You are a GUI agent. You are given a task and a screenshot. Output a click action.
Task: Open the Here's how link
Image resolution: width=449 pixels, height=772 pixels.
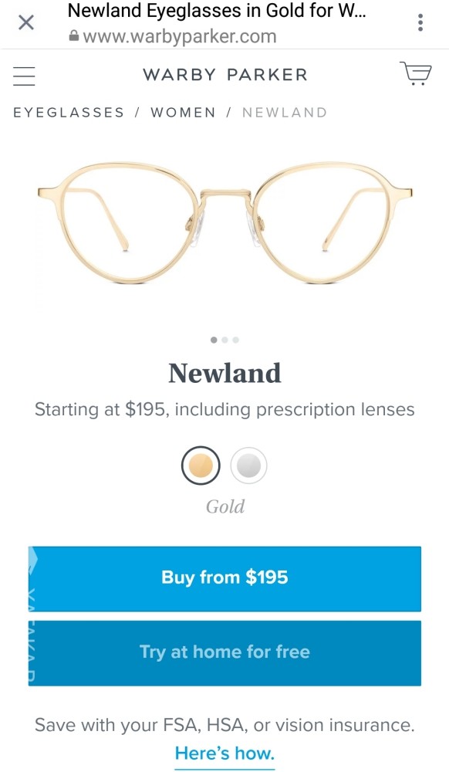(x=224, y=753)
